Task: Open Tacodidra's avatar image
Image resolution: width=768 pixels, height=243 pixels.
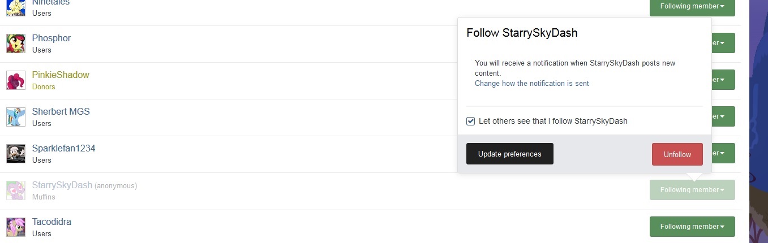Action: click(x=16, y=227)
